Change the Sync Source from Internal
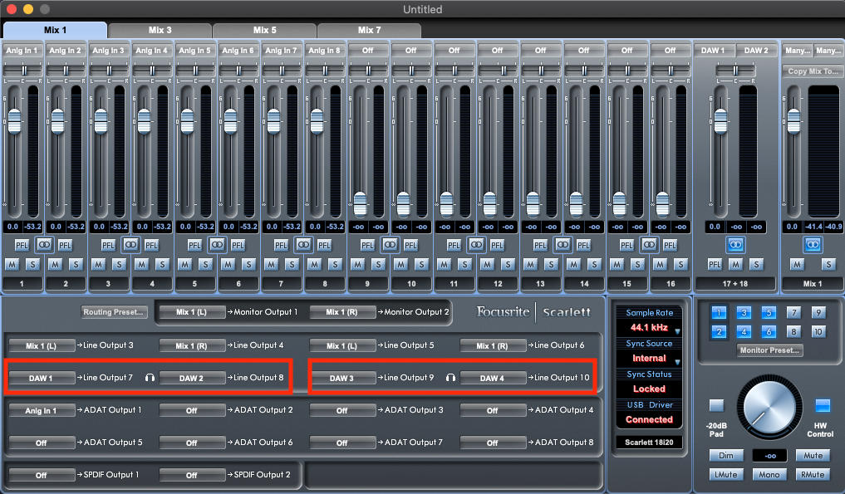 tap(648, 356)
